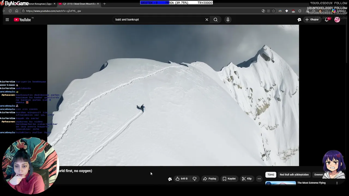Click the anime character overlay at bottom right
The height and width of the screenshot is (196, 349).
pyautogui.click(x=334, y=164)
